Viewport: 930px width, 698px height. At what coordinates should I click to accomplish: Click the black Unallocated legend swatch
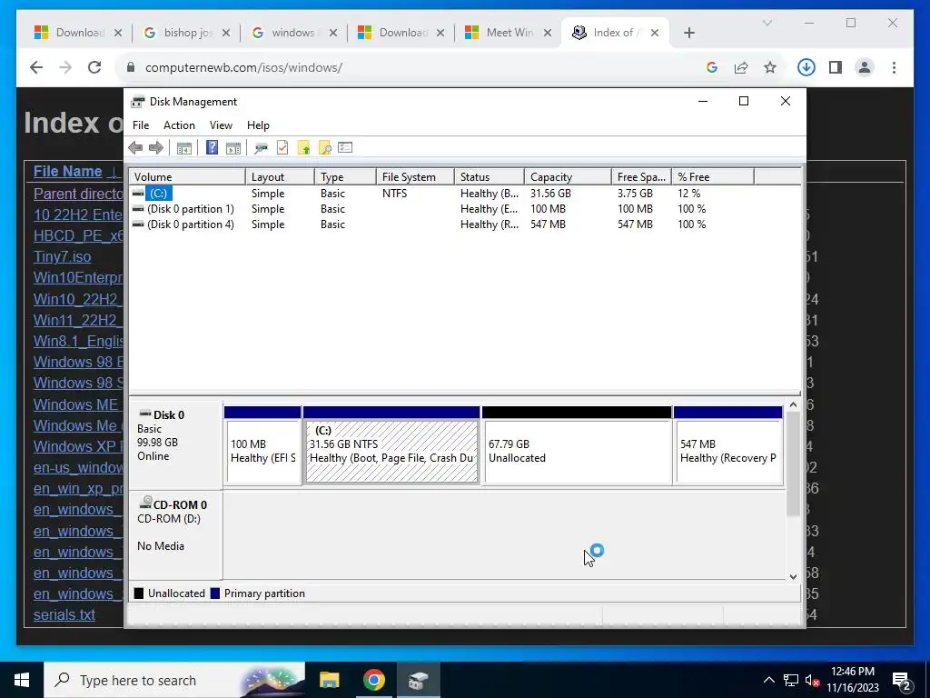pos(139,593)
